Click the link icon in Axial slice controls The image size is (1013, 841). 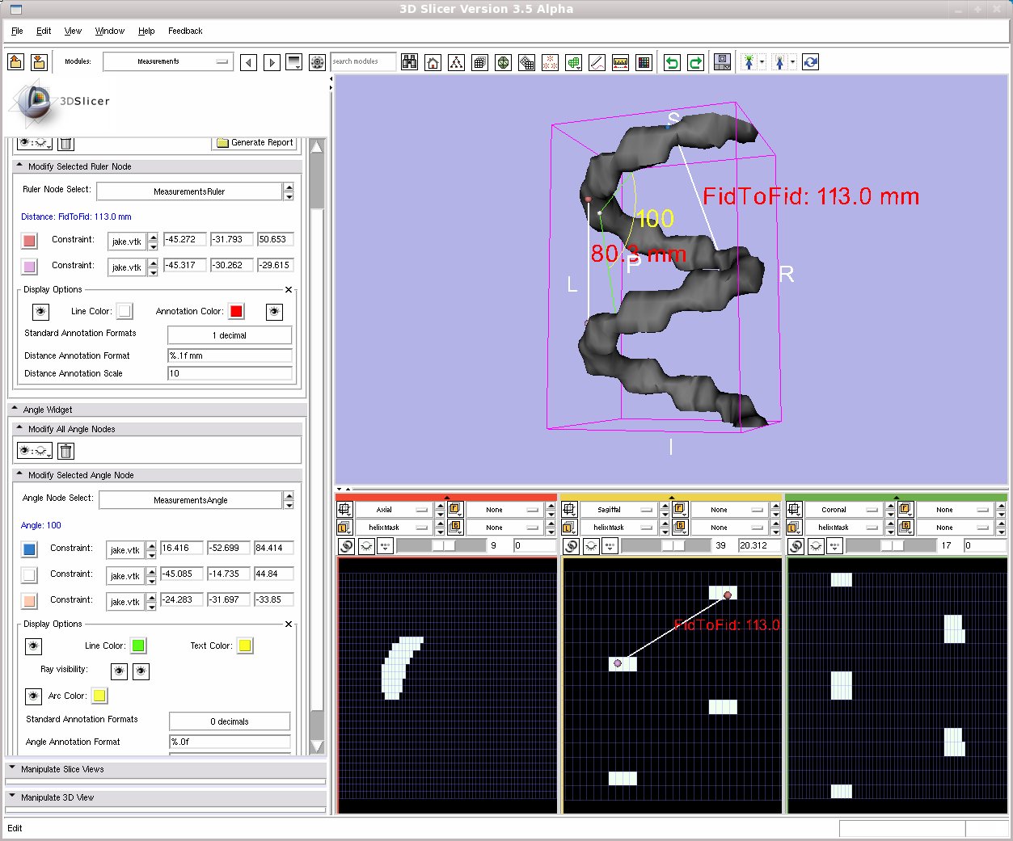pos(346,546)
